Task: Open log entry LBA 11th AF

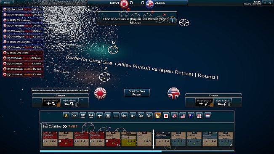Action: 23,9
